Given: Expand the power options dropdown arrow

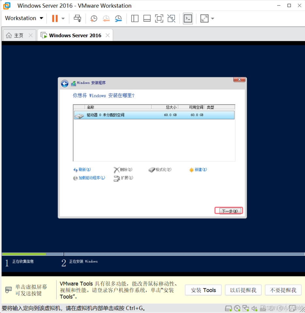Looking at the screenshot, I should 63,19.
